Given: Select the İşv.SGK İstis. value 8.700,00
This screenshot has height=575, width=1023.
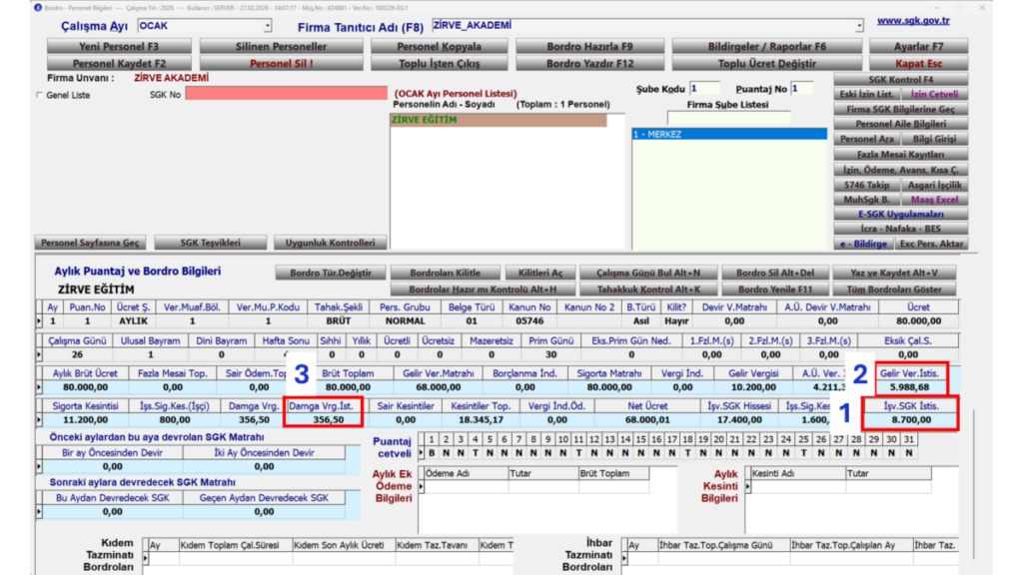Looking at the screenshot, I should point(911,420).
